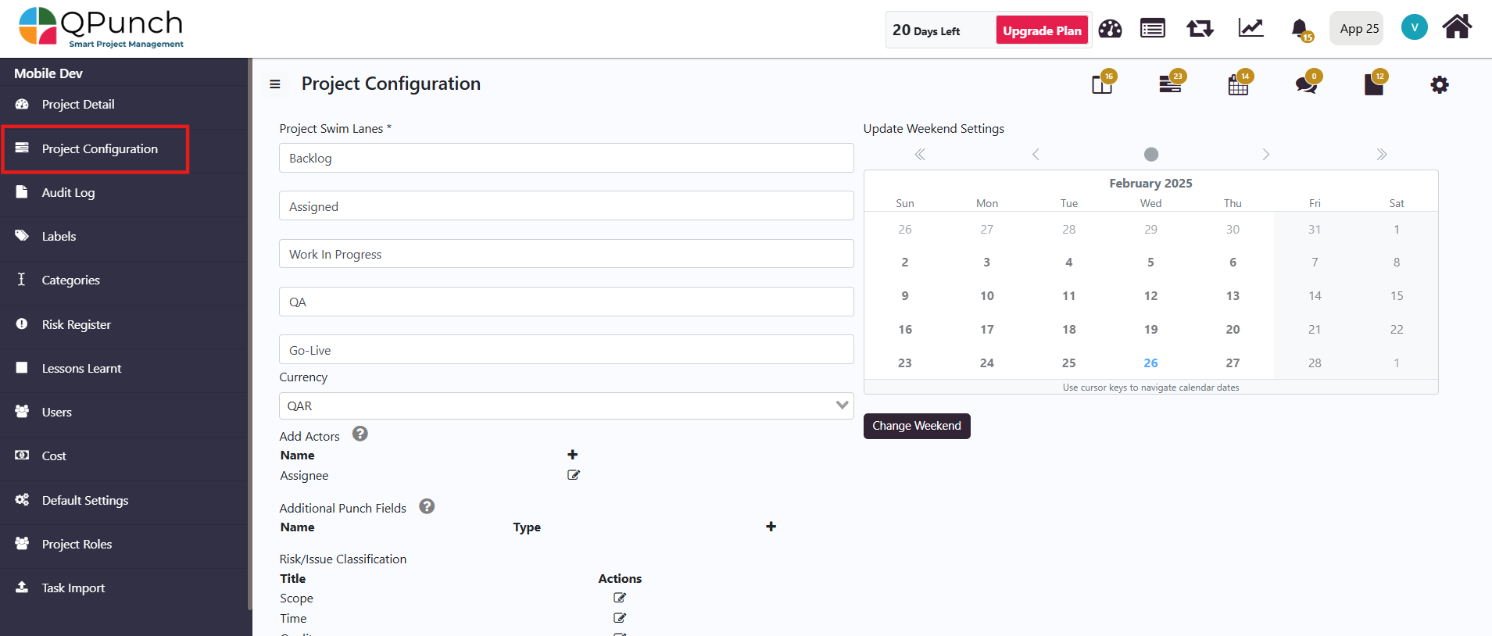Click the Upgrade Plan button
The width and height of the screenshot is (1492, 636).
click(x=1041, y=30)
